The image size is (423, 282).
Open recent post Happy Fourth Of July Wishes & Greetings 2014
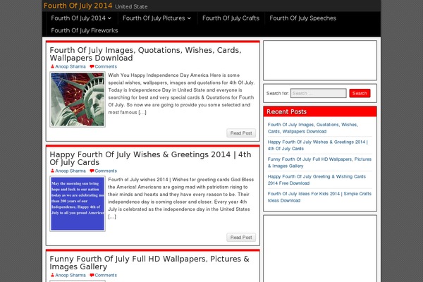[317, 145]
